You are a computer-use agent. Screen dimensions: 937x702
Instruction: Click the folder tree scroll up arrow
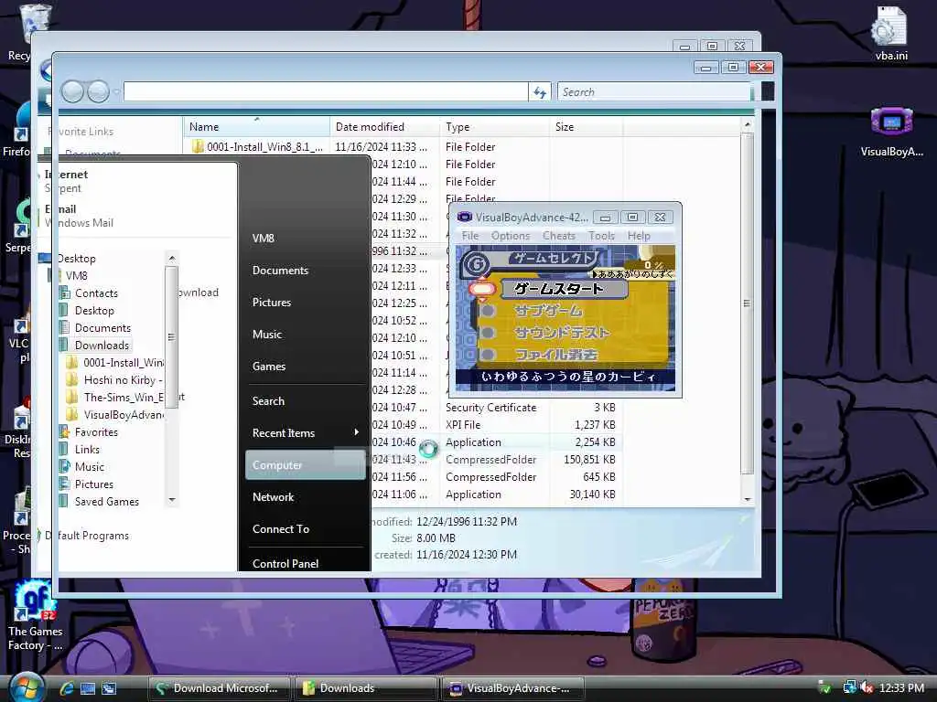[172, 259]
